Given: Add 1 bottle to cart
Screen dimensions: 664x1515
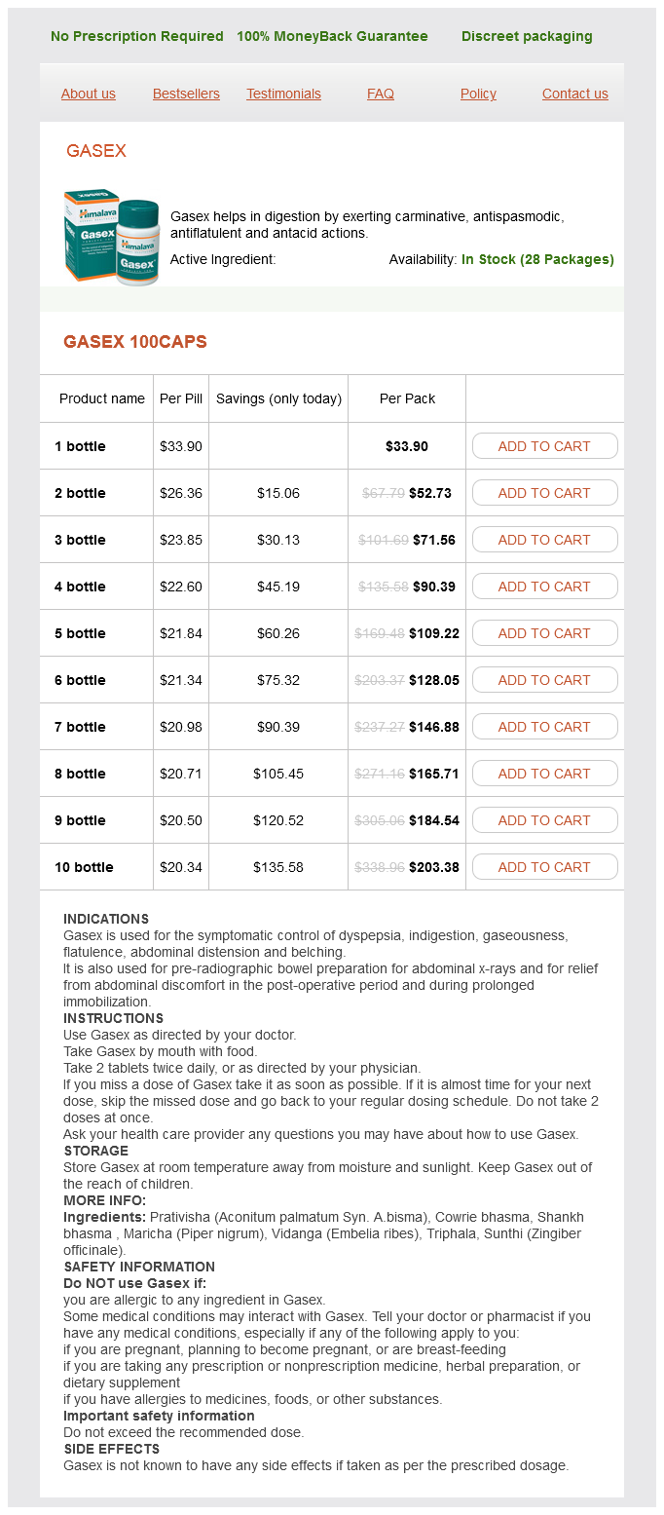Looking at the screenshot, I should [x=544, y=446].
